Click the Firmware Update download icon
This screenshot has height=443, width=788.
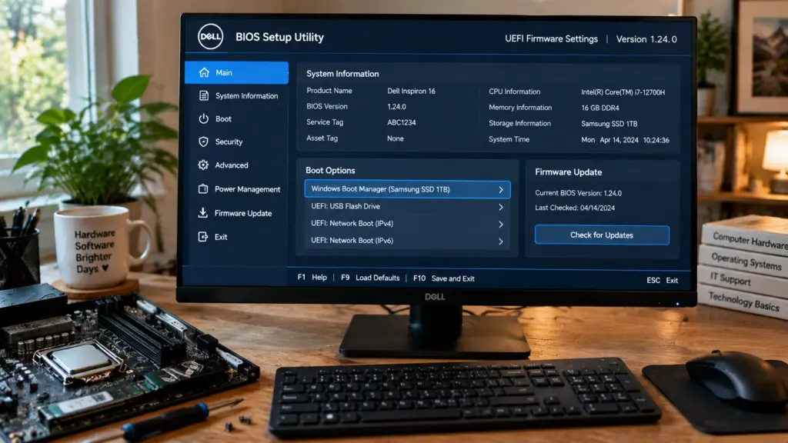pos(202,213)
